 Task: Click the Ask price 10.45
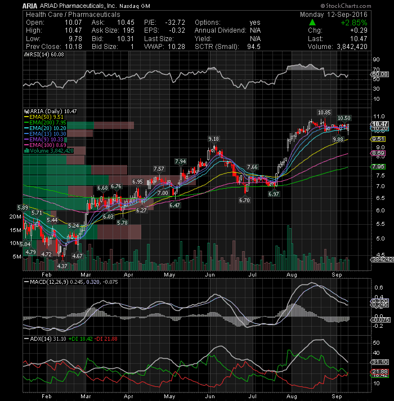click(126, 23)
